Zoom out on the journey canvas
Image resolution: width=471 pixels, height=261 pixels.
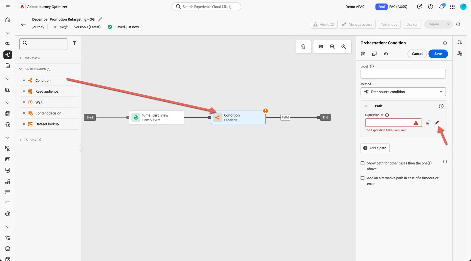click(332, 47)
